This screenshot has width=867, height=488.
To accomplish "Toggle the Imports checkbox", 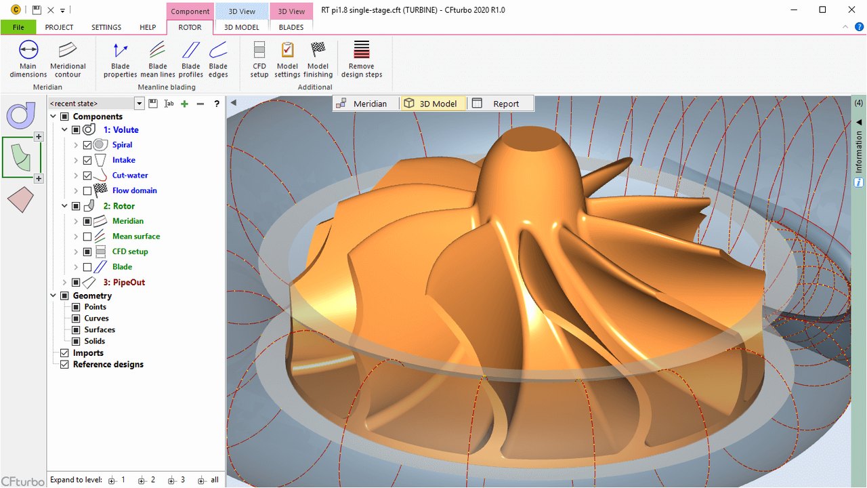I will 65,353.
